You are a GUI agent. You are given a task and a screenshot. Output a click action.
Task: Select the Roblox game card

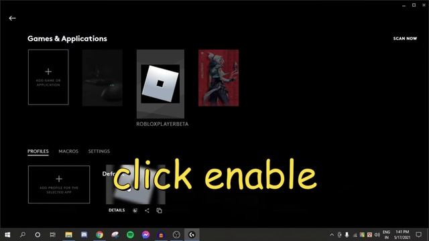point(160,84)
